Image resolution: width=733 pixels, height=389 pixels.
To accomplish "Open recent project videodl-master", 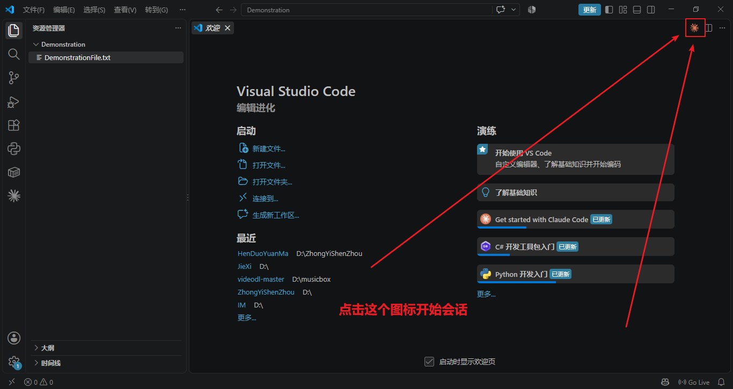I will click(x=261, y=279).
